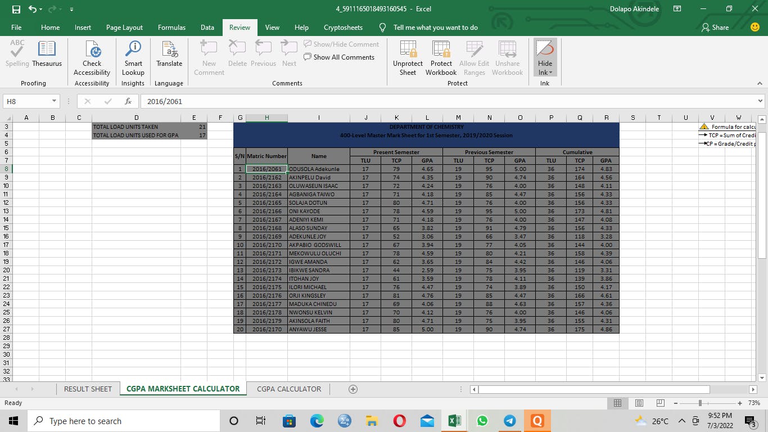Image resolution: width=768 pixels, height=432 pixels.
Task: Switch to Normal view in status bar
Action: point(617,403)
